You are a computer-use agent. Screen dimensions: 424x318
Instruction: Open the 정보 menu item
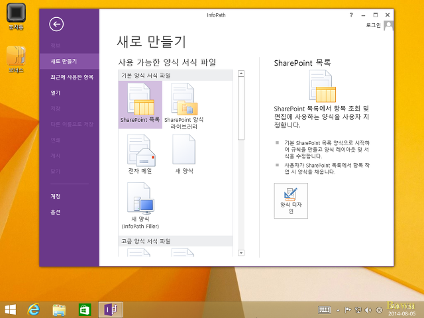point(55,46)
